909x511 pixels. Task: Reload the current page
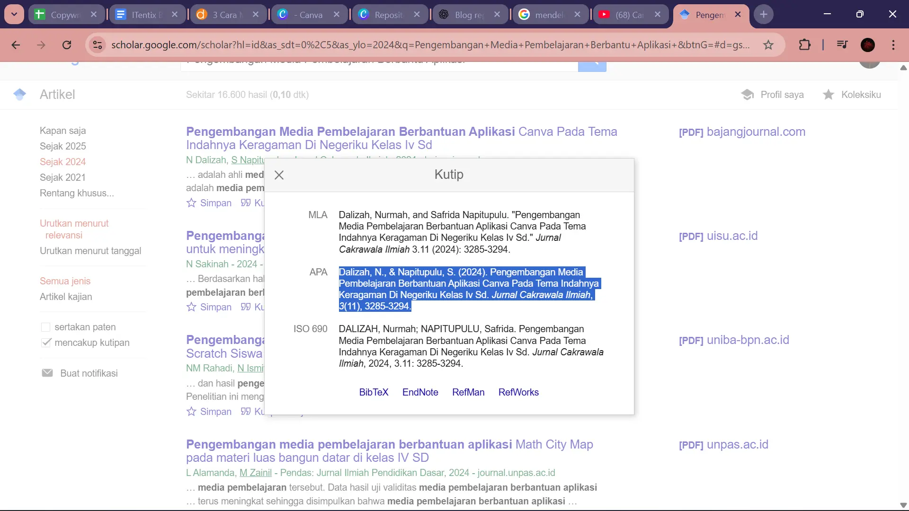pos(67,45)
